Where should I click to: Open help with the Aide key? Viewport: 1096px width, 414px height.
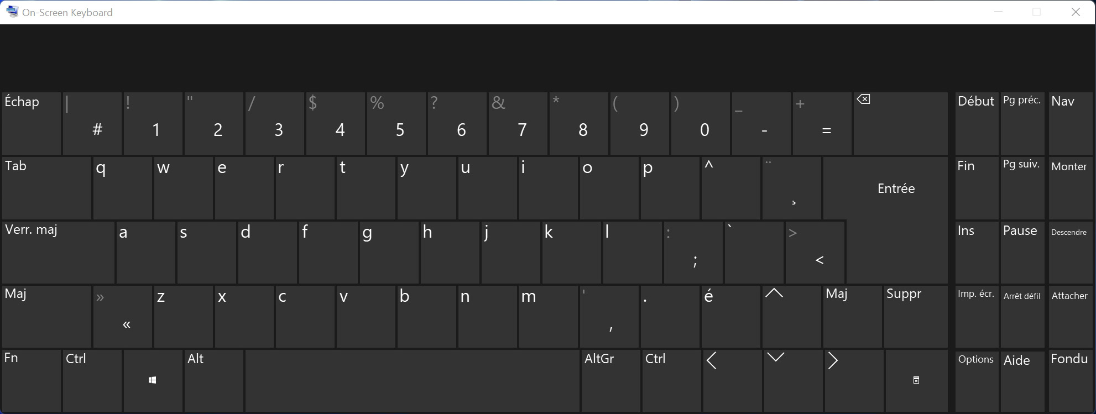click(x=1022, y=381)
